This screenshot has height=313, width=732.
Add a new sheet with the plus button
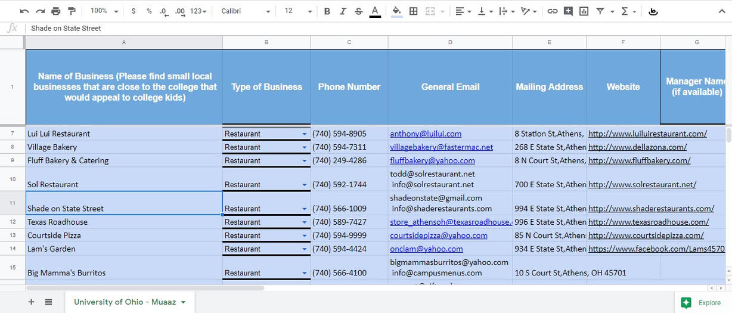(31, 302)
